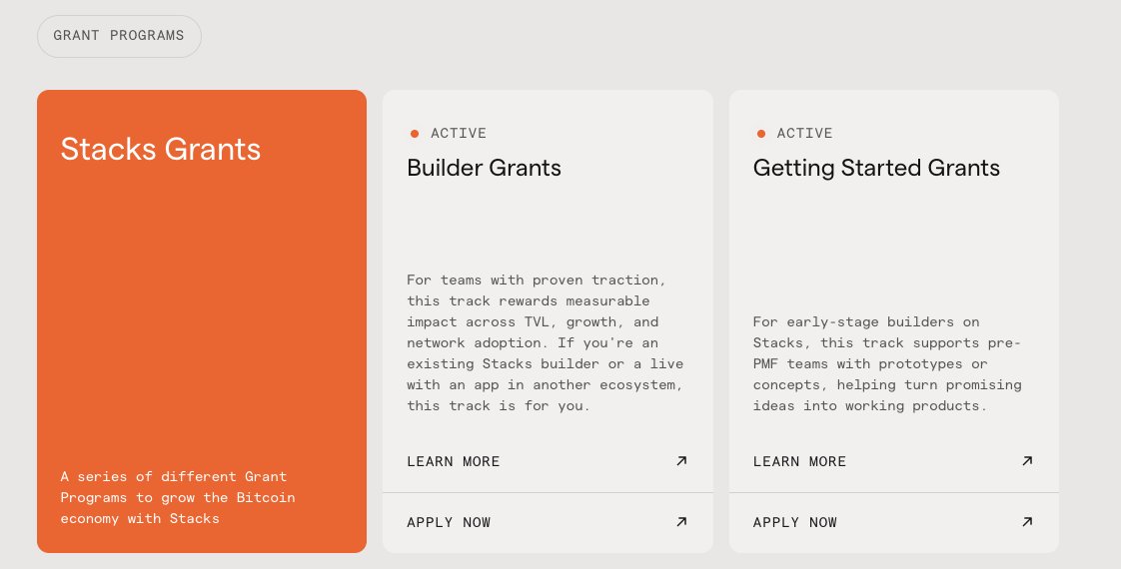The height and width of the screenshot is (569, 1121).
Task: Select the Getting Started Grants title
Action: (876, 168)
